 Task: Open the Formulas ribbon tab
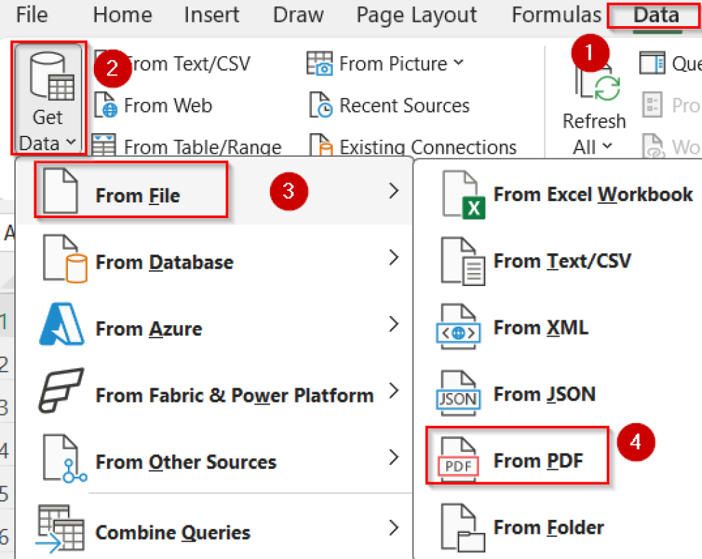555,15
